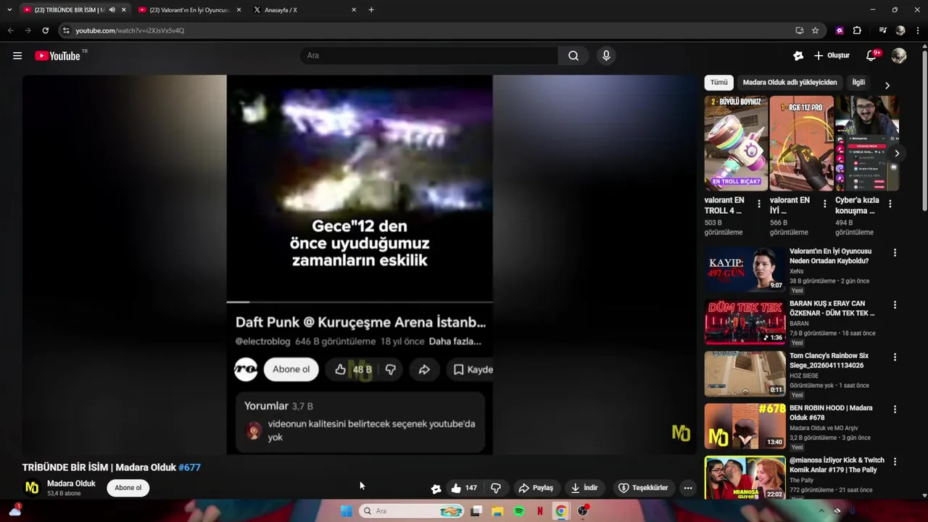The height and width of the screenshot is (522, 928).
Task: Select Madara Olduk adlı yükleyiciden chip
Action: [x=790, y=83]
